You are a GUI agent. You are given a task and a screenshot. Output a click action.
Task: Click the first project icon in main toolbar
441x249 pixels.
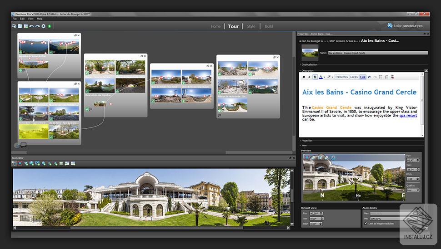pos(14,26)
